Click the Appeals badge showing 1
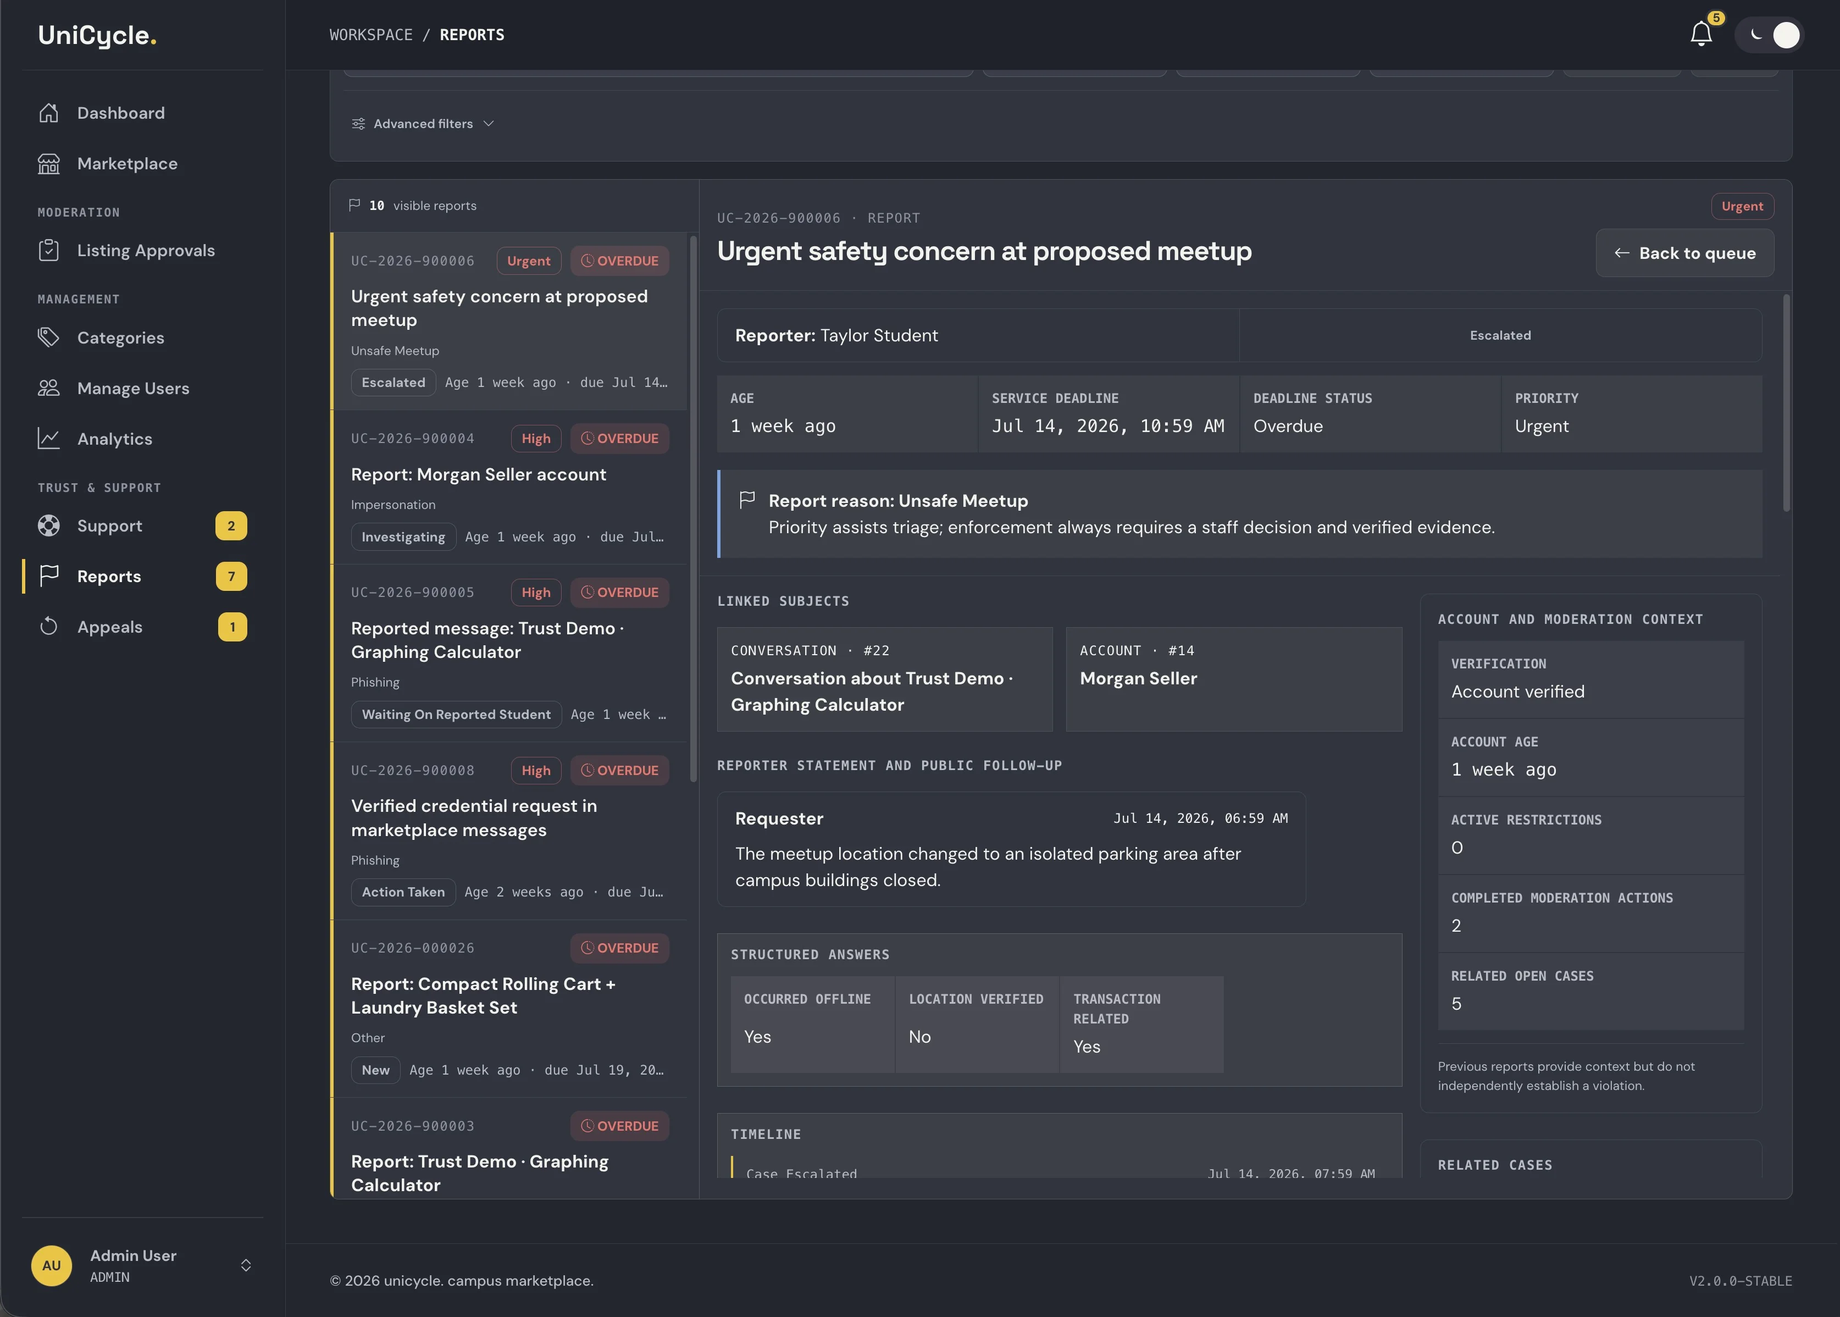1840x1317 pixels. point(232,627)
